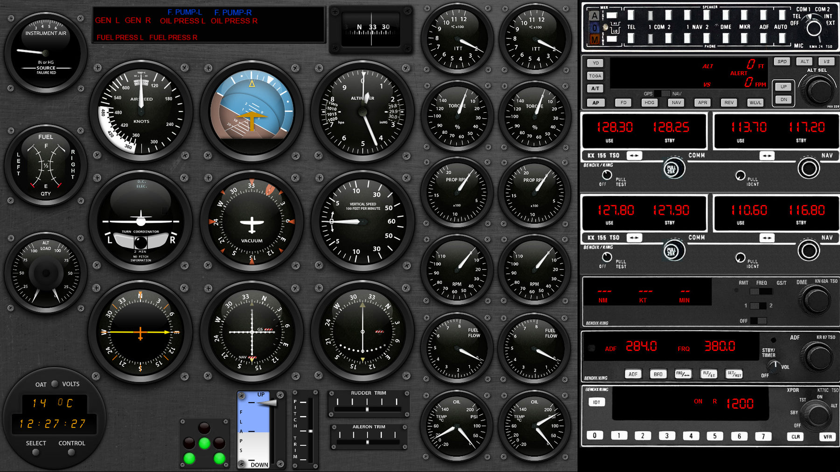Click the airspeed indicator gauge
Screen dimensions: 840x472
[x=141, y=111]
